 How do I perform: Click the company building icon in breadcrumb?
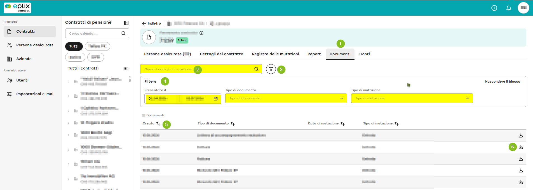click(x=169, y=24)
